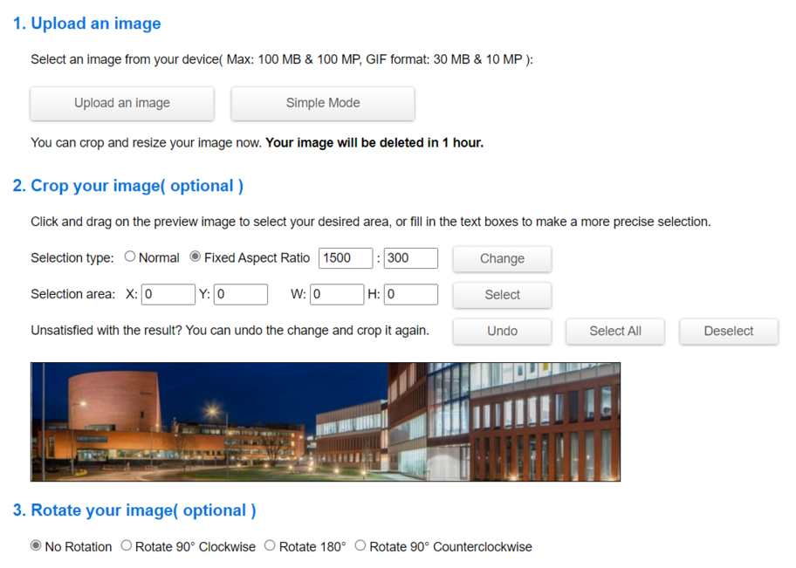Switch to Simple Mode
The width and height of the screenshot is (796, 568).
(x=322, y=103)
